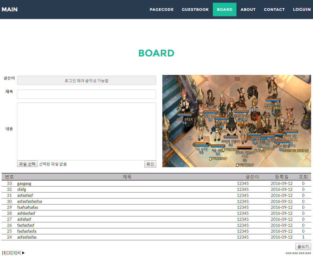Open the LOGUIN page
The height and width of the screenshot is (256, 313).
coord(302,10)
